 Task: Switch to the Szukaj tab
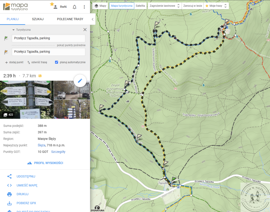point(38,19)
